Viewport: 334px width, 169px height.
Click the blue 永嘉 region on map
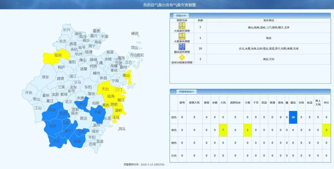tap(97, 112)
